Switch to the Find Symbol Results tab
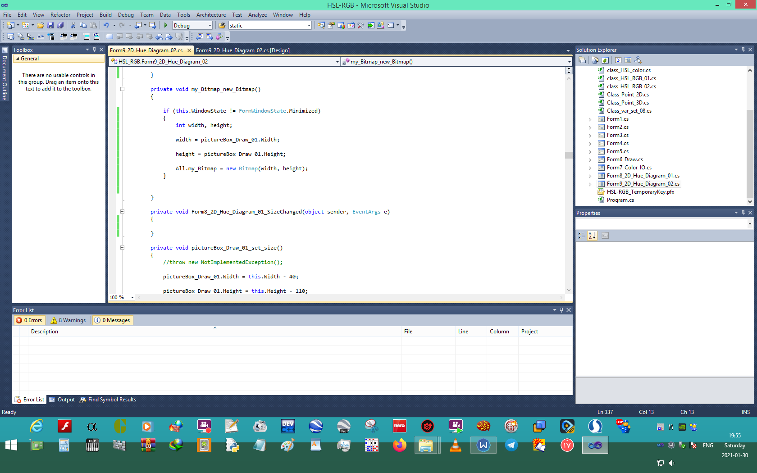The width and height of the screenshot is (757, 473). [x=108, y=400]
